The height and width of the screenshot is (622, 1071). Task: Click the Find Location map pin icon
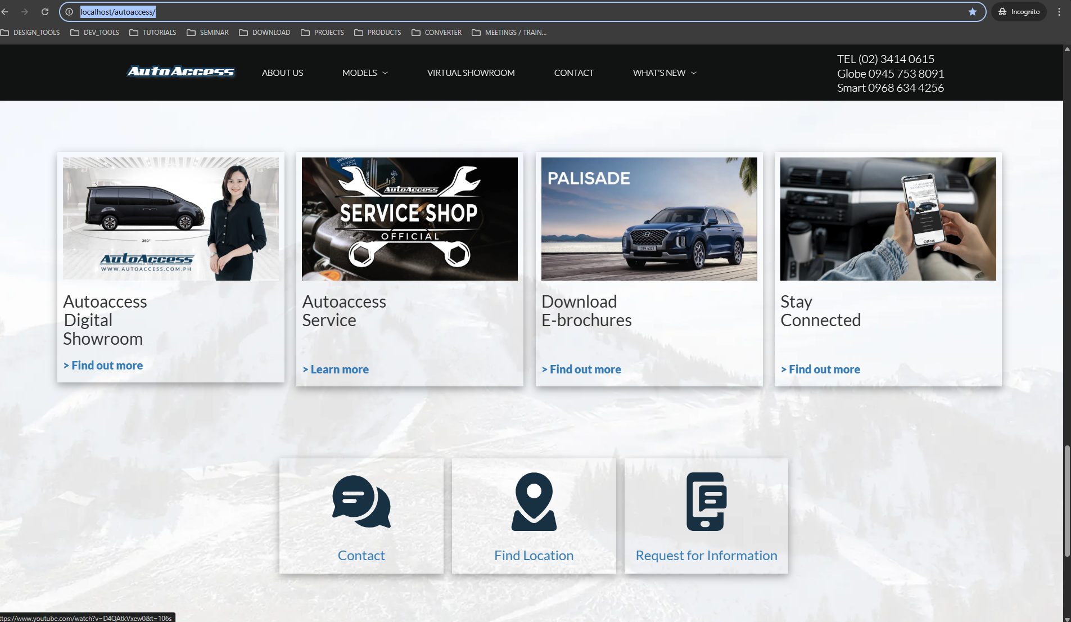point(534,502)
